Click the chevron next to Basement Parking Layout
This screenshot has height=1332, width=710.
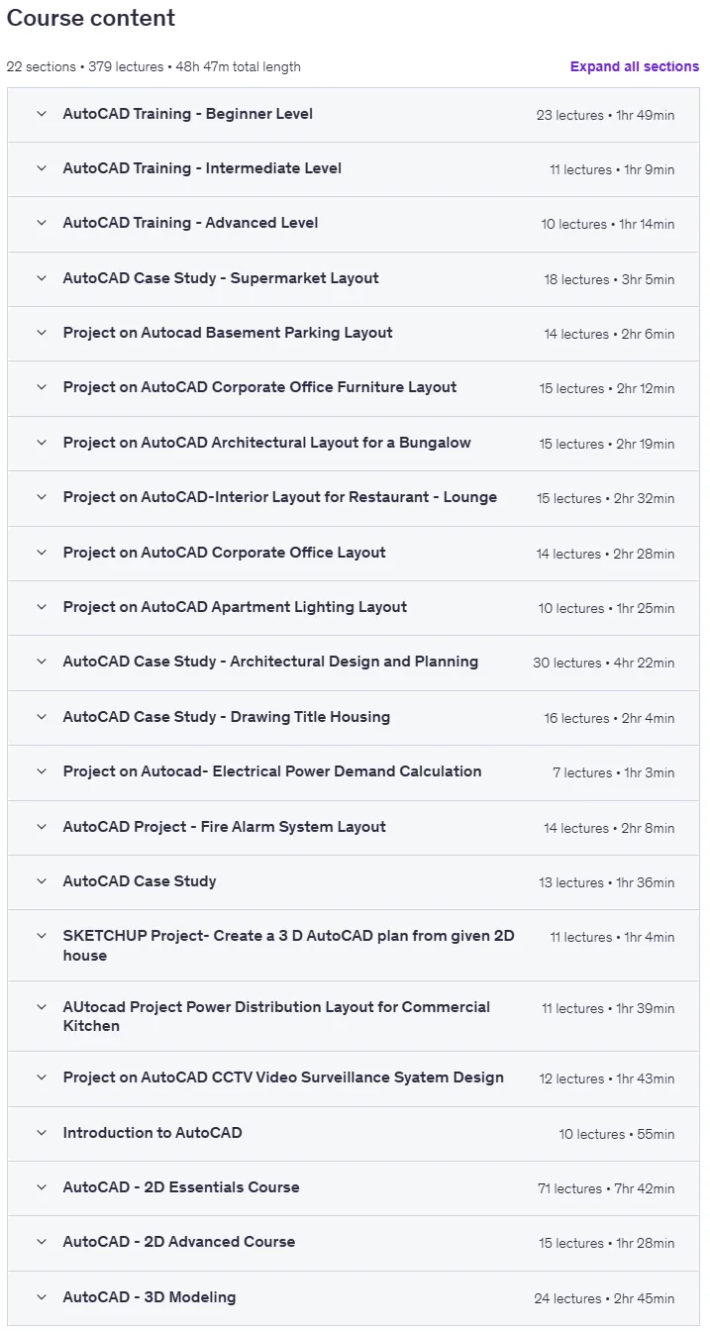click(x=42, y=333)
